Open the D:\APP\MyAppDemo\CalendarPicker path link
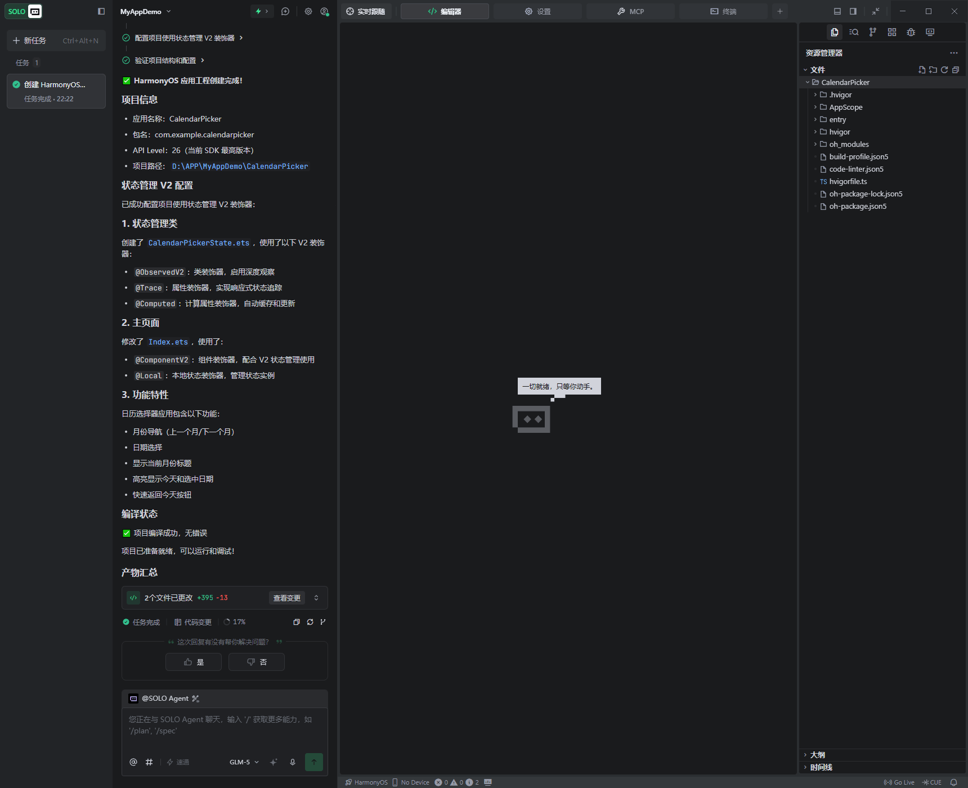 [x=240, y=166]
